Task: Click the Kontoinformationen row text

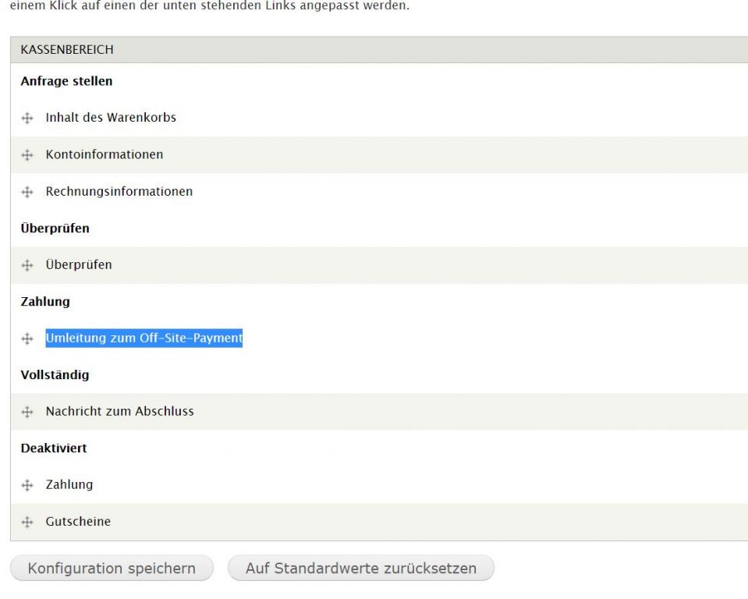Action: (x=105, y=154)
